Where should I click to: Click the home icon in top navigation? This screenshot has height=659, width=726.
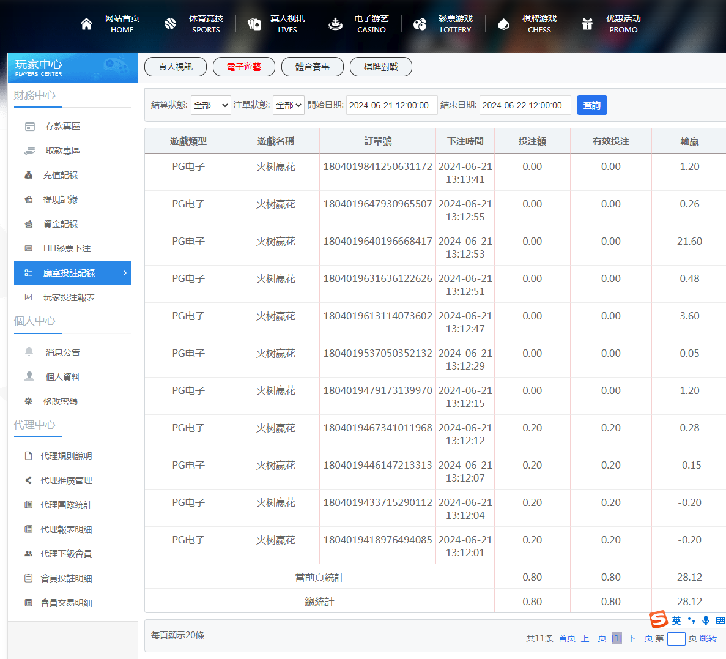coord(86,24)
